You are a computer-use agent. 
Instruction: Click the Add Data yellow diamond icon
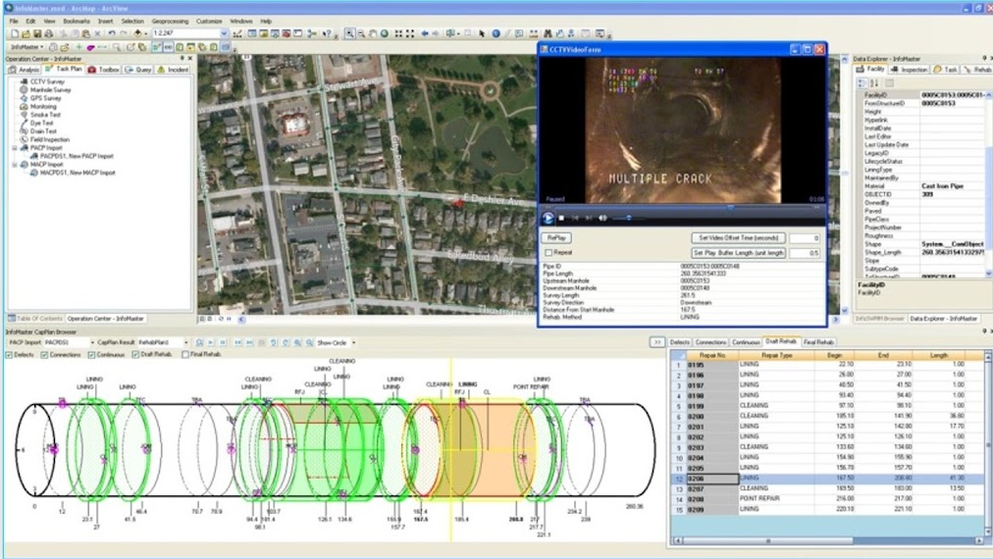click(x=136, y=33)
